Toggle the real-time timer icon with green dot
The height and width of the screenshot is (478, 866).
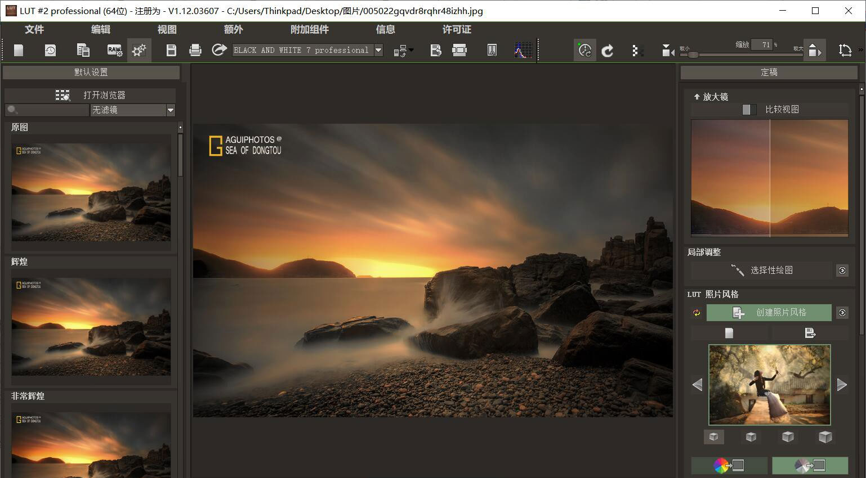point(585,51)
